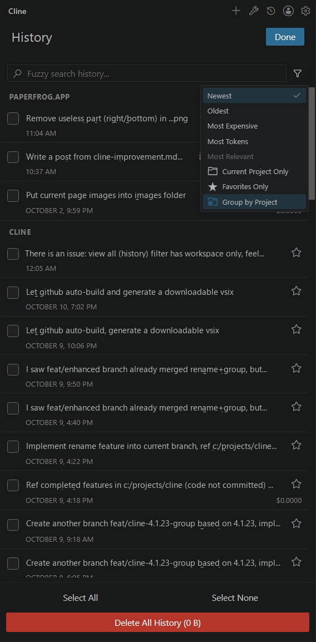Focus the Fuzzy search history field
The height and width of the screenshot is (642, 316).
[x=146, y=73]
